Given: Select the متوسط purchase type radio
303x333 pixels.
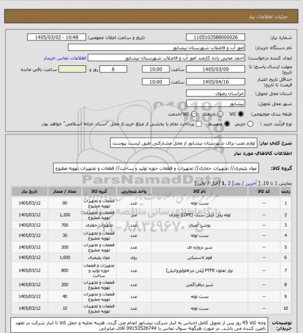Looking at the screenshot, I should click(227, 124).
